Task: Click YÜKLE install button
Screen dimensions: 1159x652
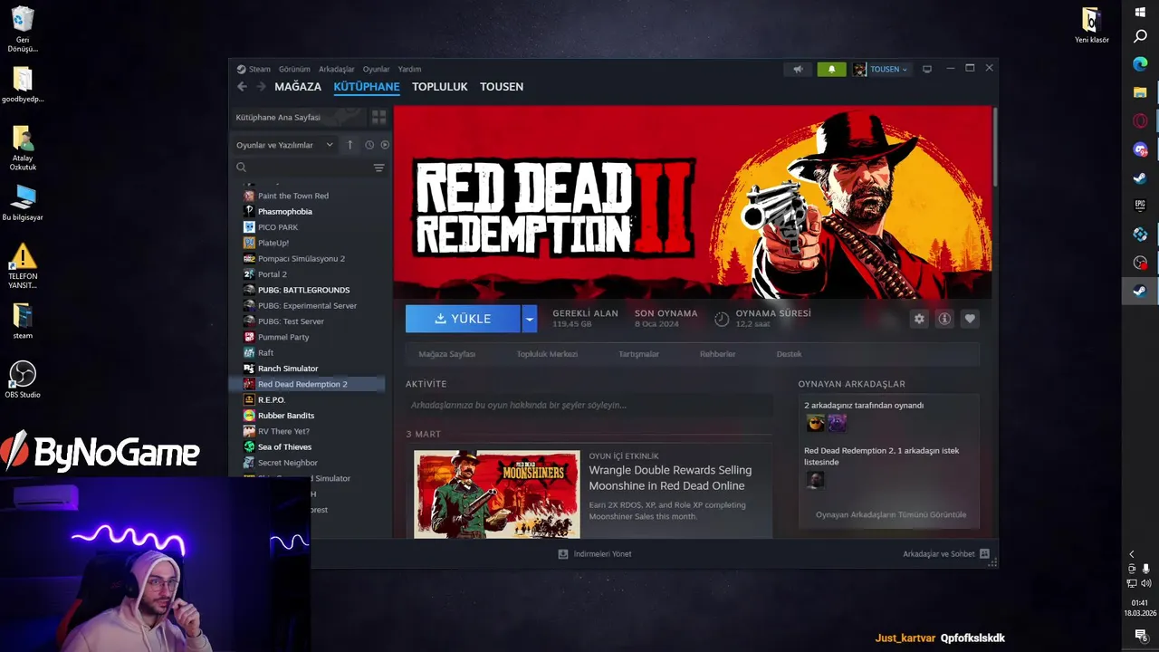Action: pyautogui.click(x=464, y=319)
